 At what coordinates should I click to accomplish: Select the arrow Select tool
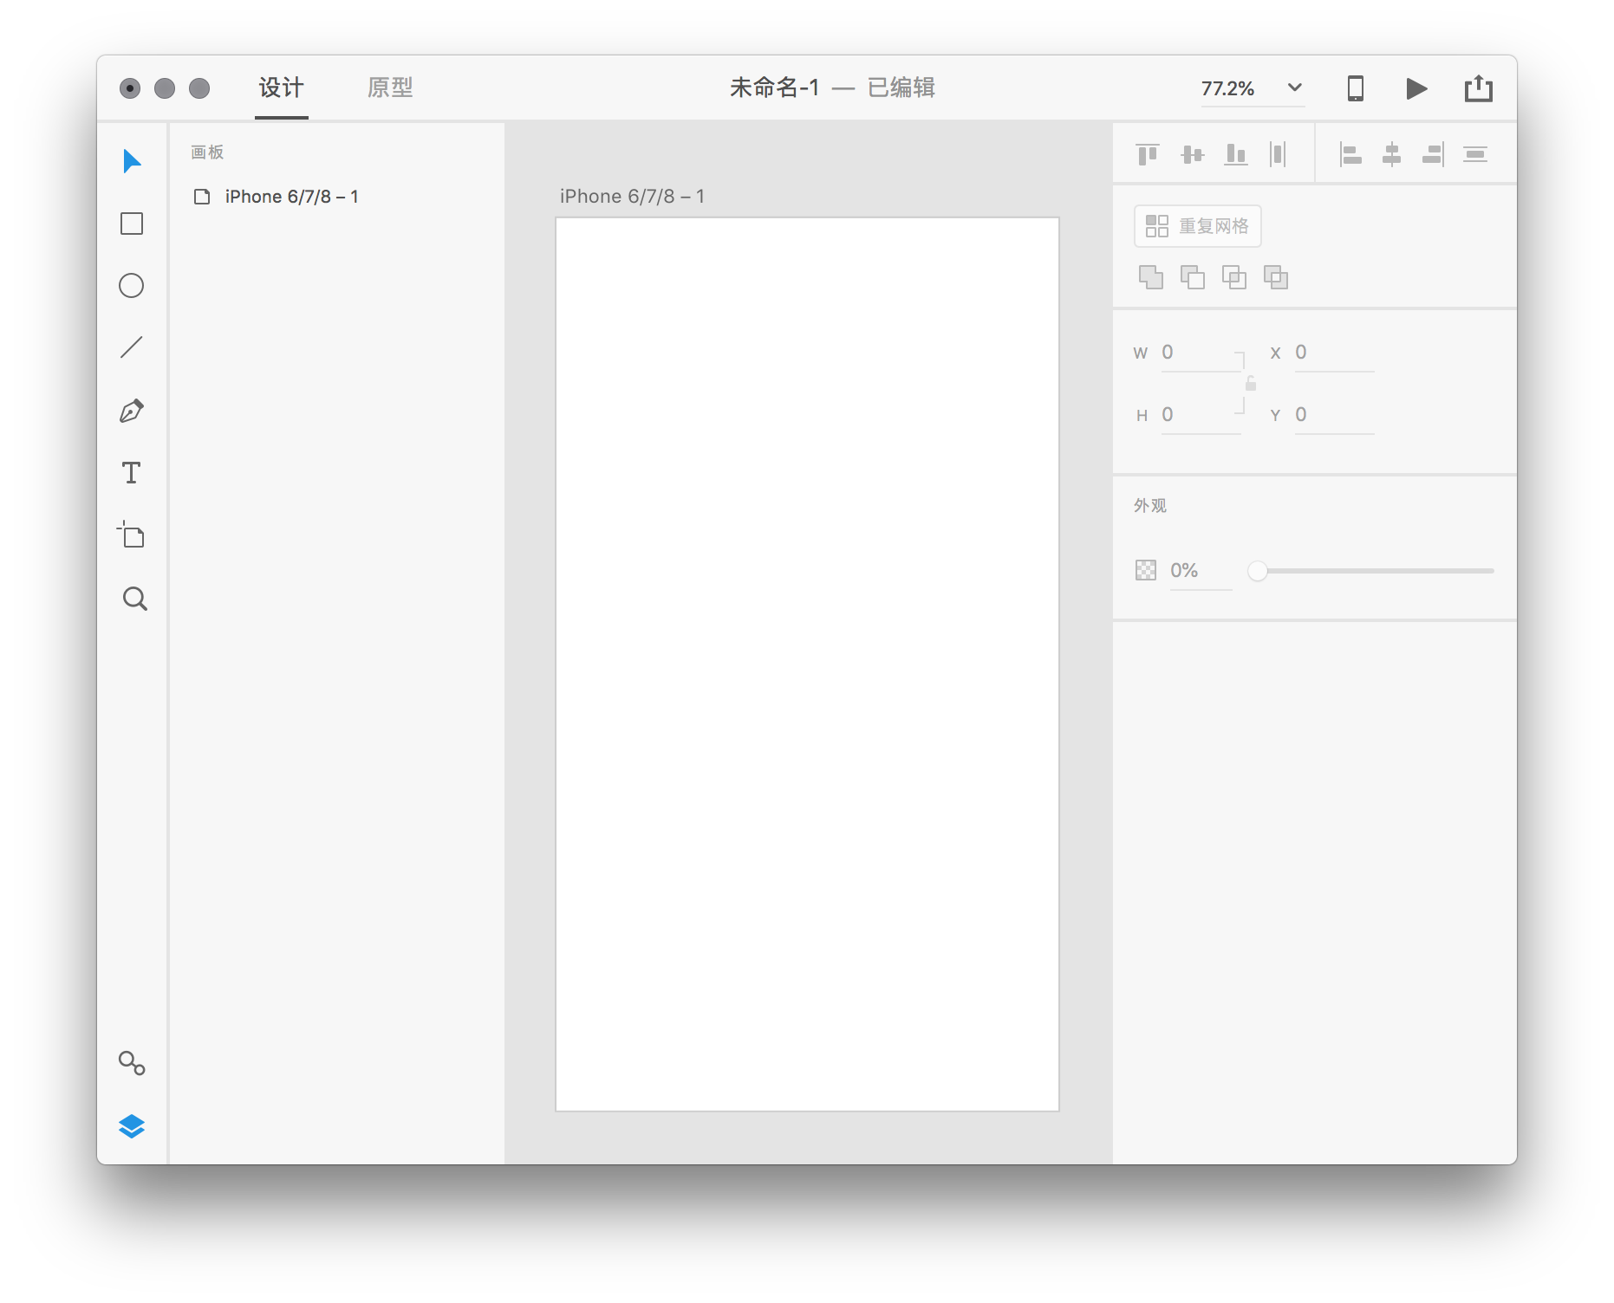tap(132, 161)
